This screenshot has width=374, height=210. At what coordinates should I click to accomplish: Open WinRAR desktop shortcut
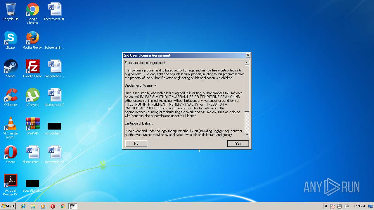[x=32, y=126]
